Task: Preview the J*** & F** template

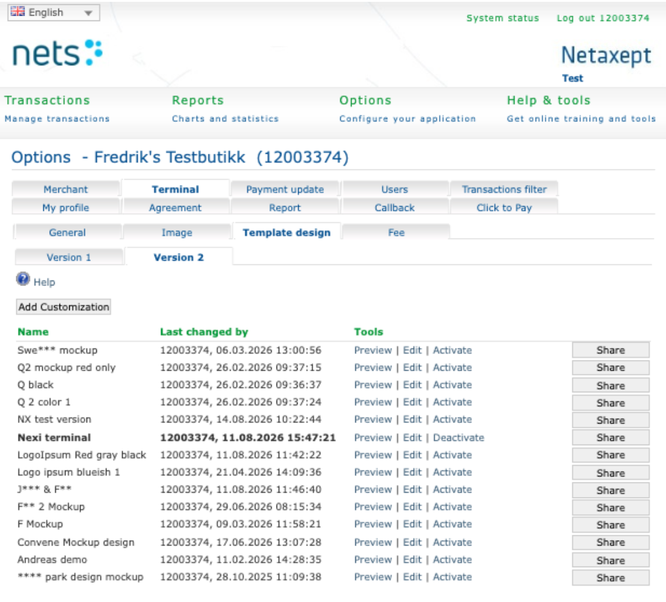Action: [x=373, y=490]
